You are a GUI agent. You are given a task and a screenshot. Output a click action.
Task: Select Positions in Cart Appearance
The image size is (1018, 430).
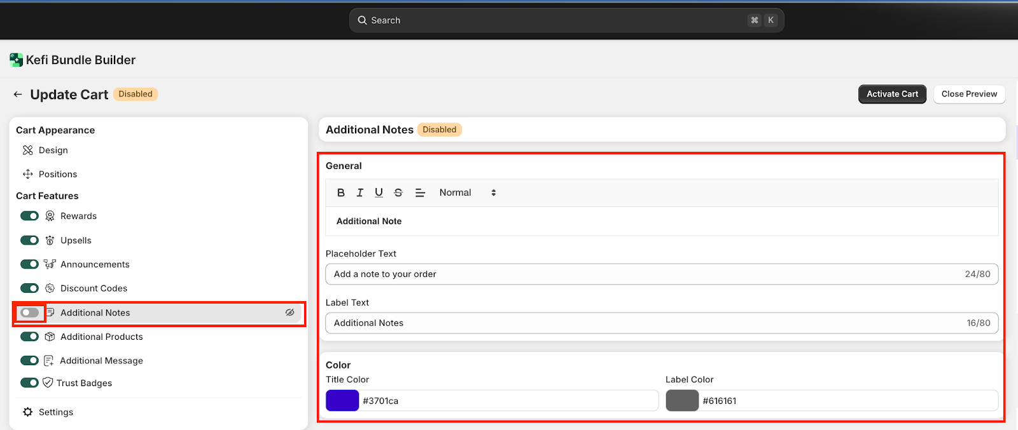[57, 174]
